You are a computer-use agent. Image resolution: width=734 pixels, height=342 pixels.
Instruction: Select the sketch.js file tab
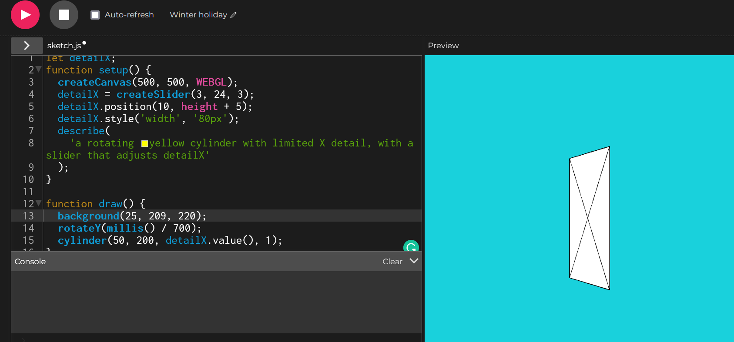(x=64, y=46)
